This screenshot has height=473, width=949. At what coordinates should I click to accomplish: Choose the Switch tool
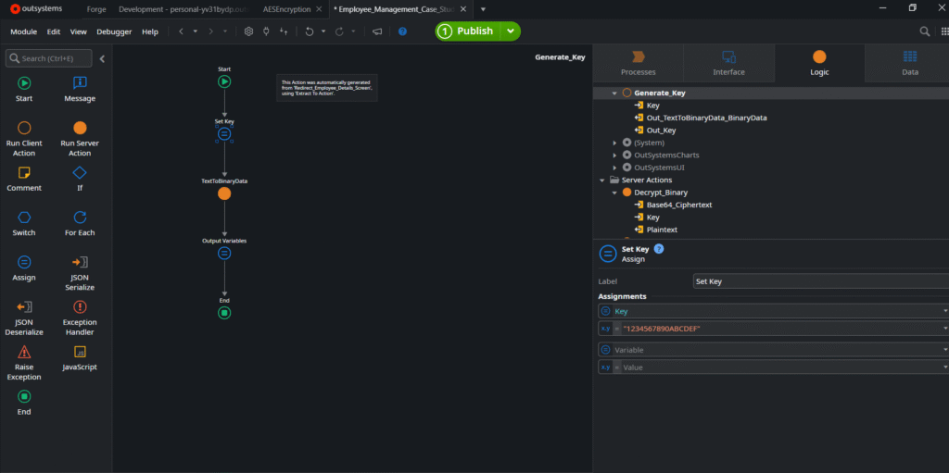[x=24, y=224]
